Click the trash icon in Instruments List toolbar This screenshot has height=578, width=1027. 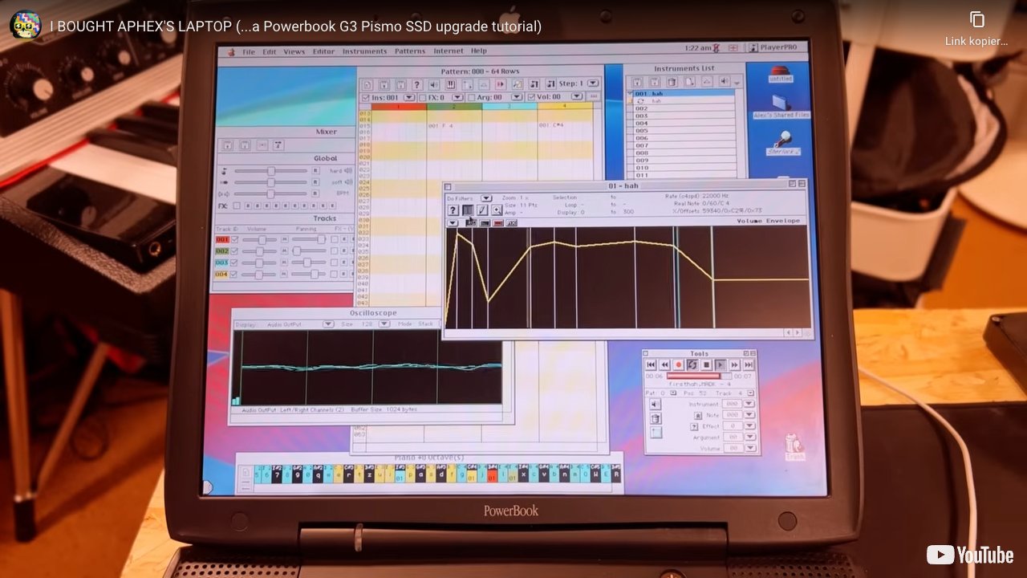click(672, 82)
